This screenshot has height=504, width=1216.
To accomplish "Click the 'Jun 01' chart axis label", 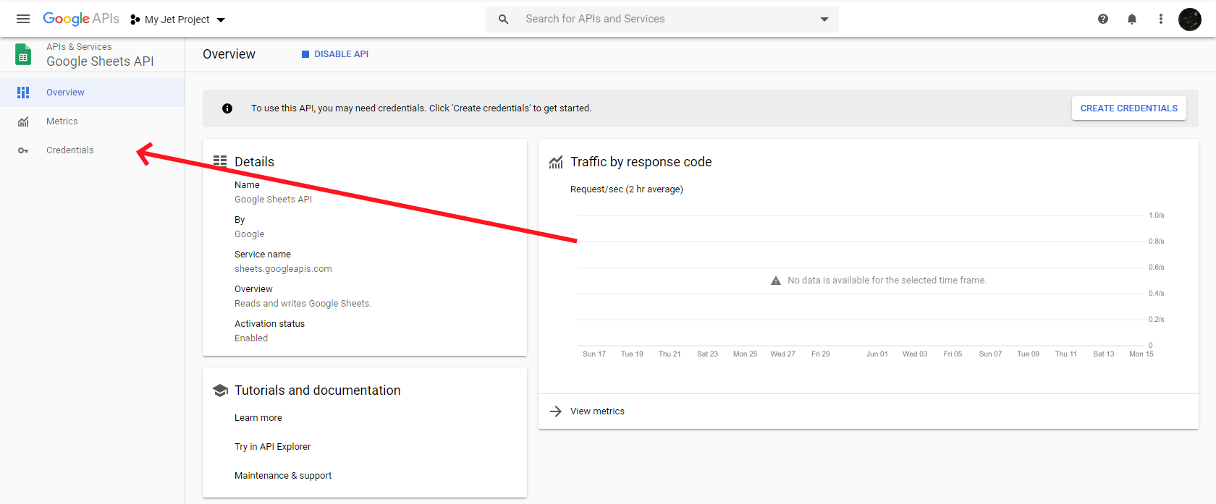I will (877, 354).
